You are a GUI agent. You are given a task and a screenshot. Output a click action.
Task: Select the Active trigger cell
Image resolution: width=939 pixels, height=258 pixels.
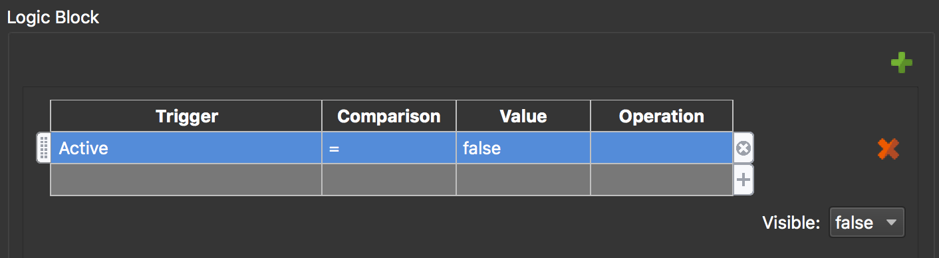pyautogui.click(x=186, y=148)
